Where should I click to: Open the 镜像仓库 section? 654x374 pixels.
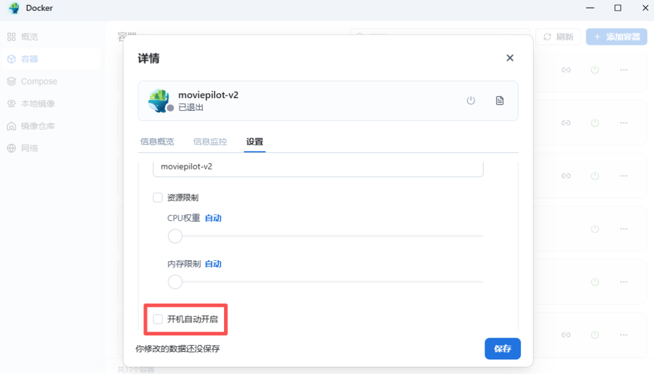pos(34,125)
